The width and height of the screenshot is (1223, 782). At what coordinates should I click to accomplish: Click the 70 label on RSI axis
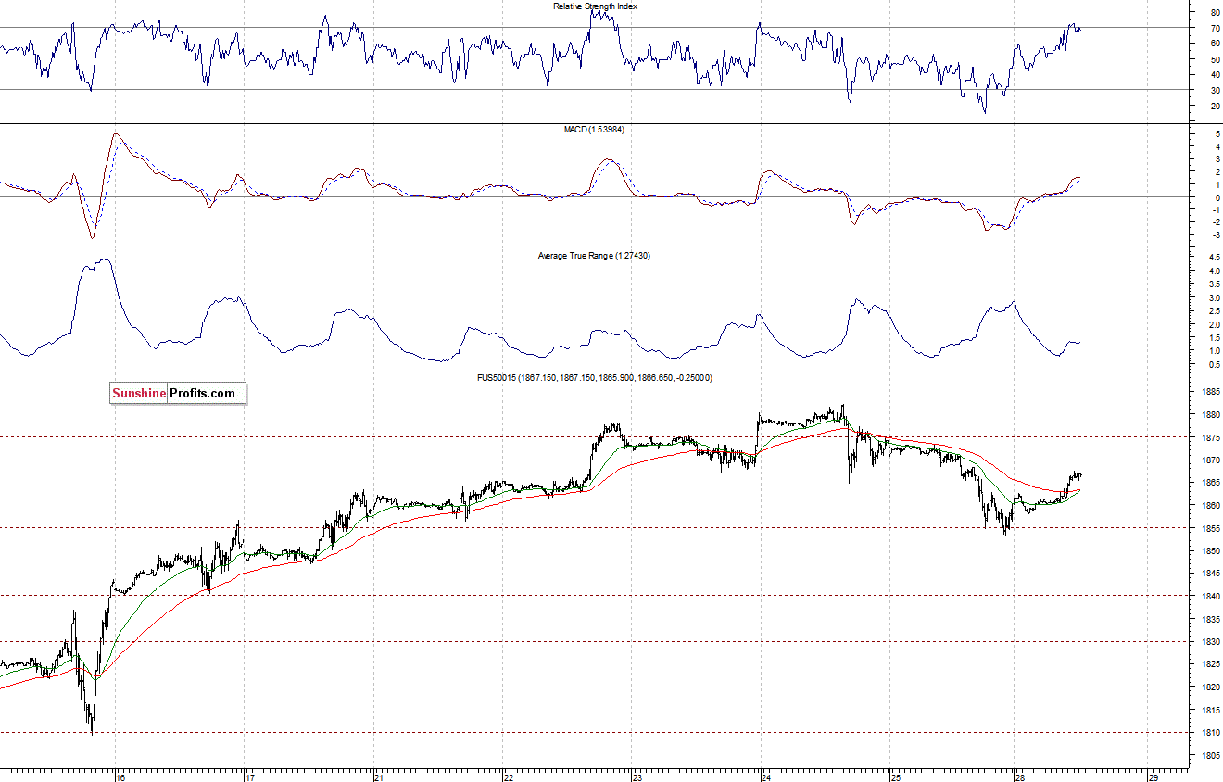point(1214,29)
